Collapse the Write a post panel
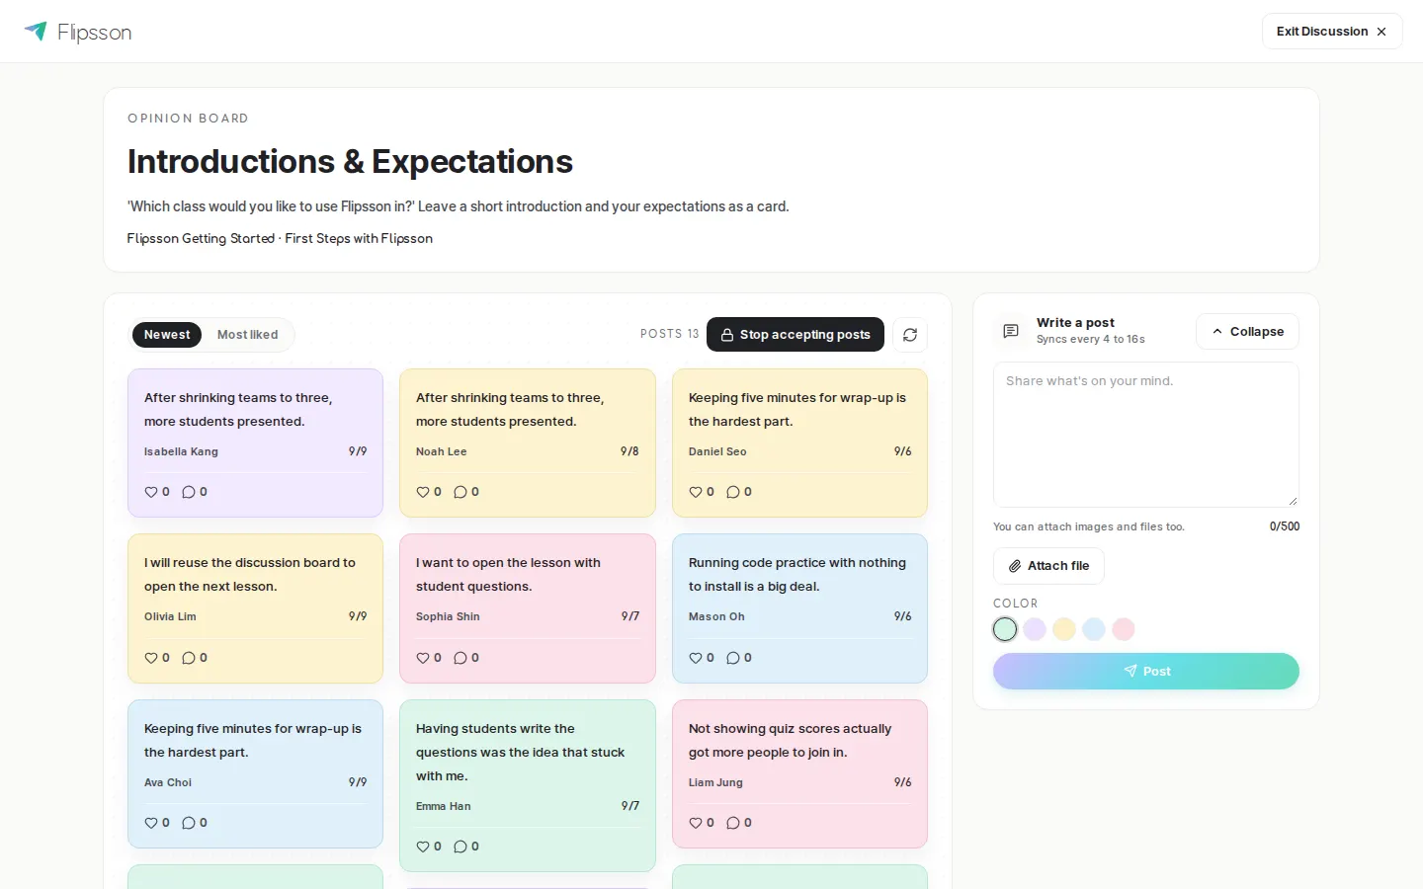Image resolution: width=1423 pixels, height=889 pixels. pos(1247,332)
